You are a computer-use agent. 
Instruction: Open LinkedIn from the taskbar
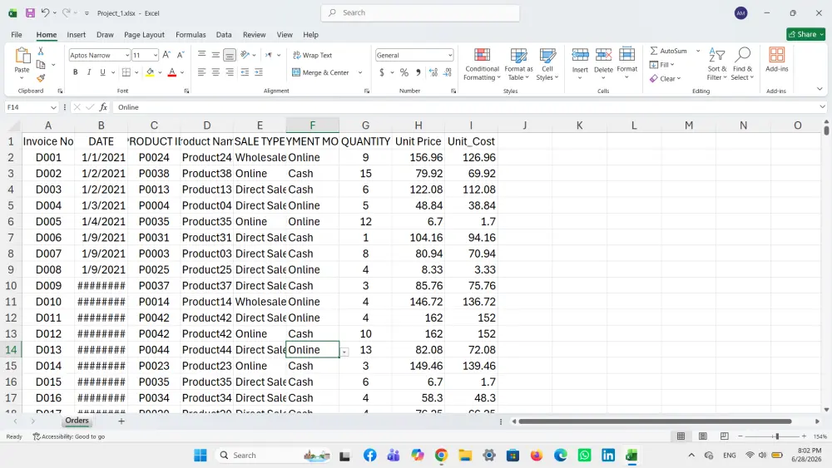608,456
